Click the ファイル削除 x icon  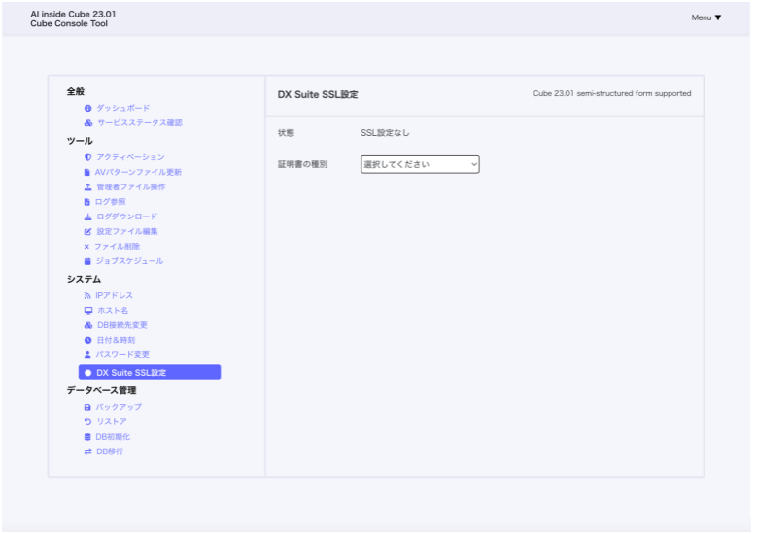point(86,247)
